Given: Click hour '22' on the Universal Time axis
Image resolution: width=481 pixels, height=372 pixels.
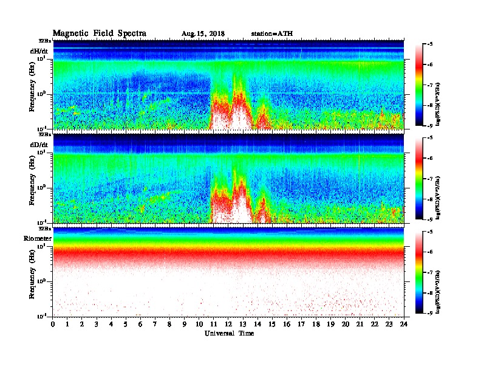Looking at the screenshot, I should pos(375,324).
